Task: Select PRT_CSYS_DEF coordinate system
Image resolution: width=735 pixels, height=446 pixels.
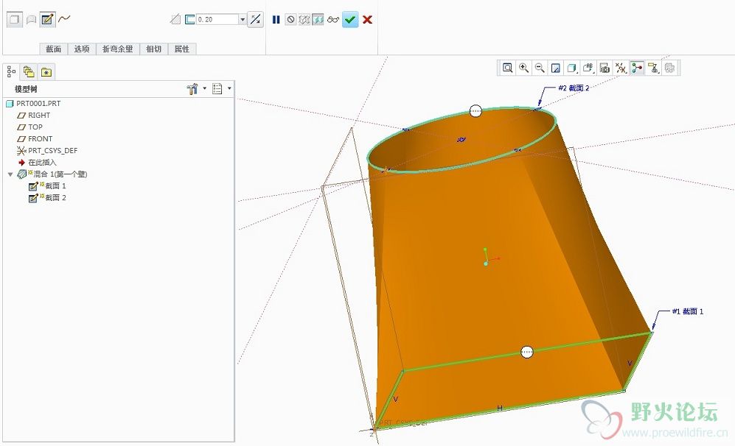Action: (x=47, y=150)
